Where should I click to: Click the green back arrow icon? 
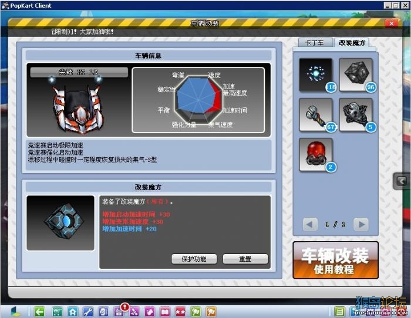click(x=39, y=312)
